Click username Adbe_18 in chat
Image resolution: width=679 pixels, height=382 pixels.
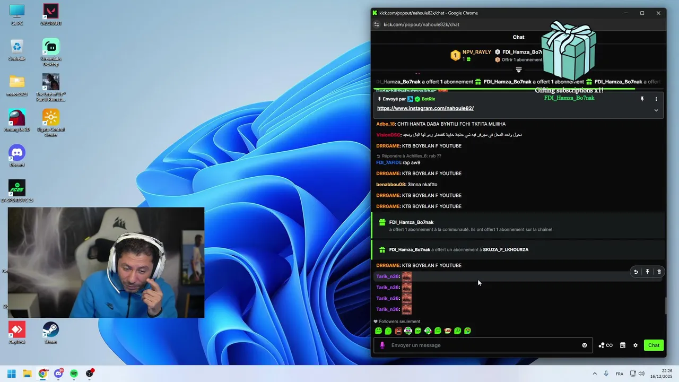tap(386, 124)
